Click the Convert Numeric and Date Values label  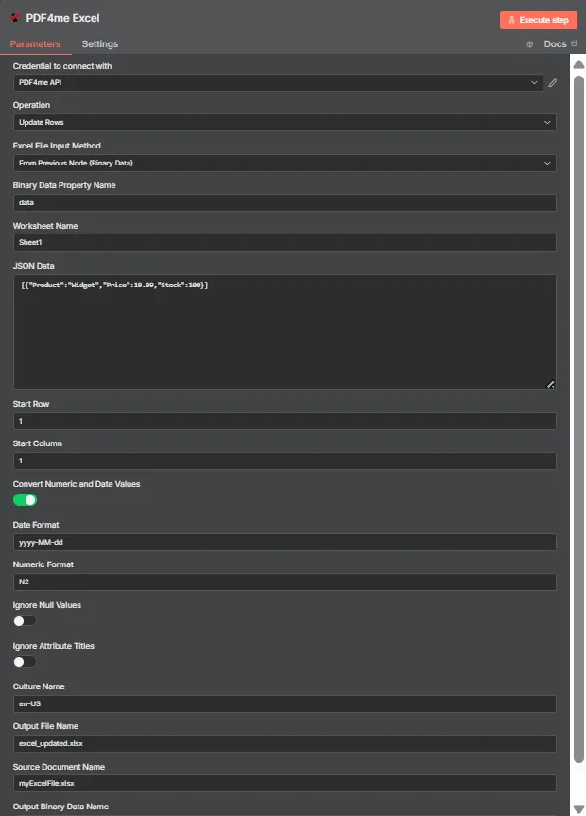77,484
